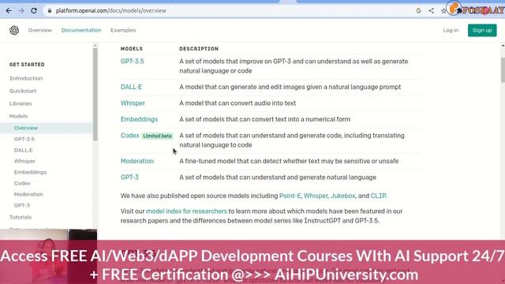Screen dimensions: 505x284
Task: Open Moderation in the sidebar submenu
Action: click(x=28, y=194)
